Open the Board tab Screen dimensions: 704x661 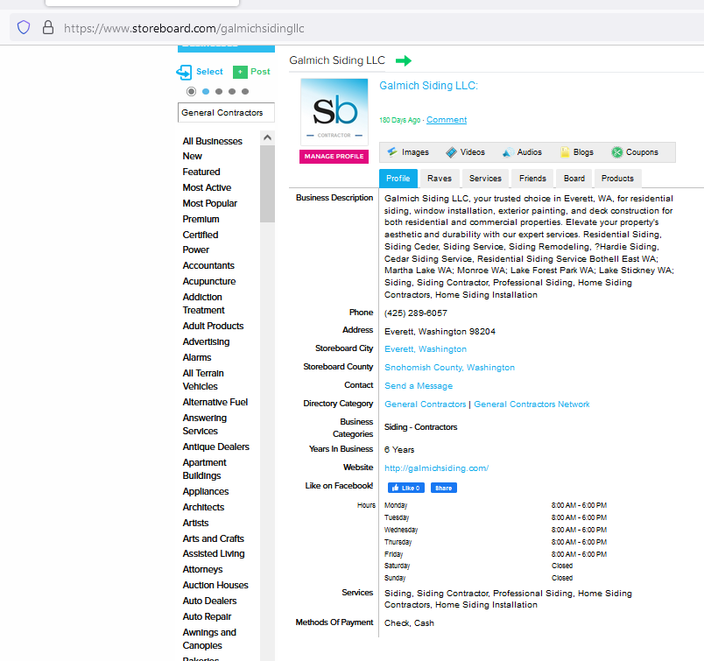point(574,179)
